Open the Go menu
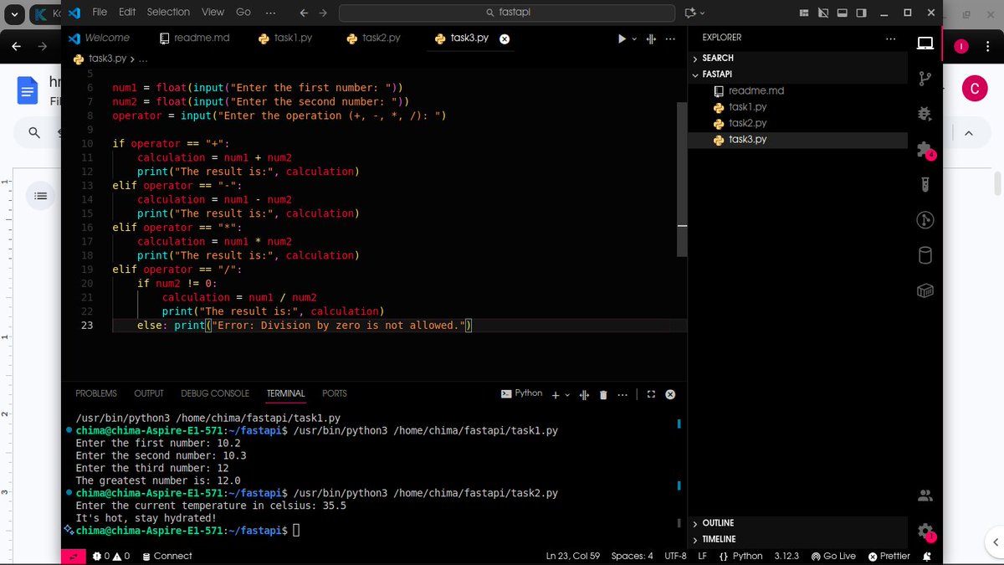The image size is (1004, 565). (243, 12)
